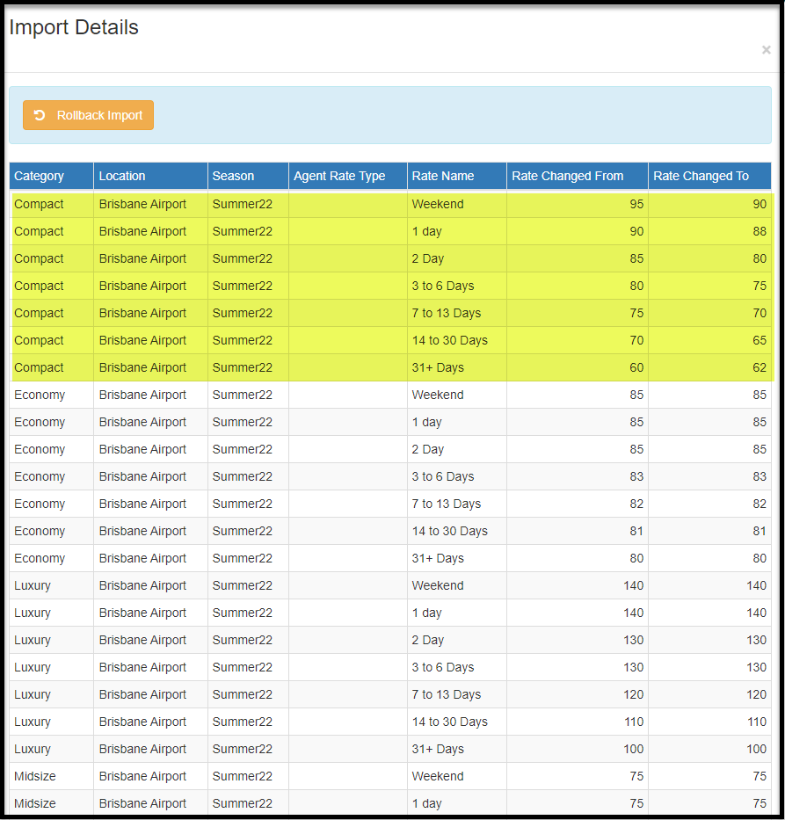Select Compact 31+ Days cell
This screenshot has height=820, width=785.
pos(456,367)
